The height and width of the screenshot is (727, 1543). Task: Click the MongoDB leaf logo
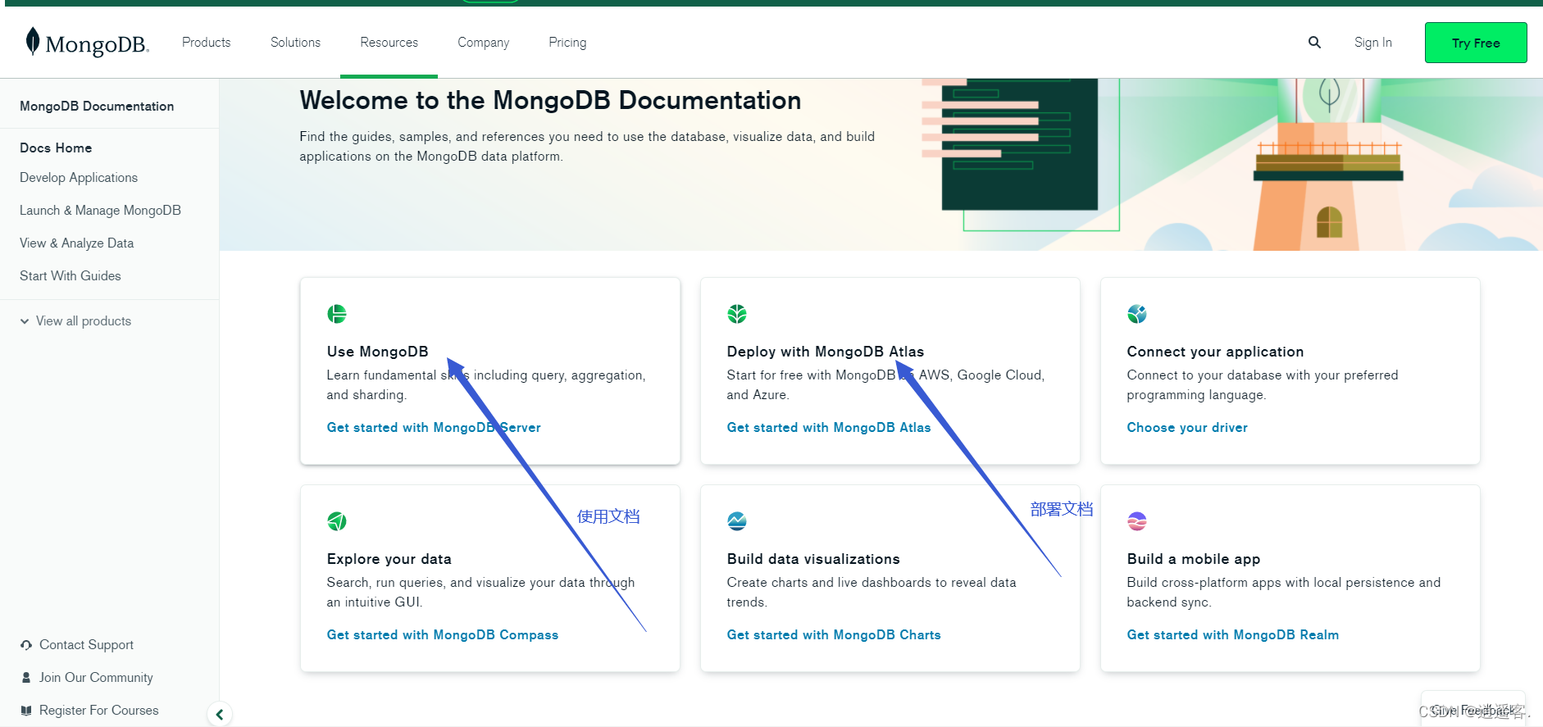pyautogui.click(x=86, y=43)
